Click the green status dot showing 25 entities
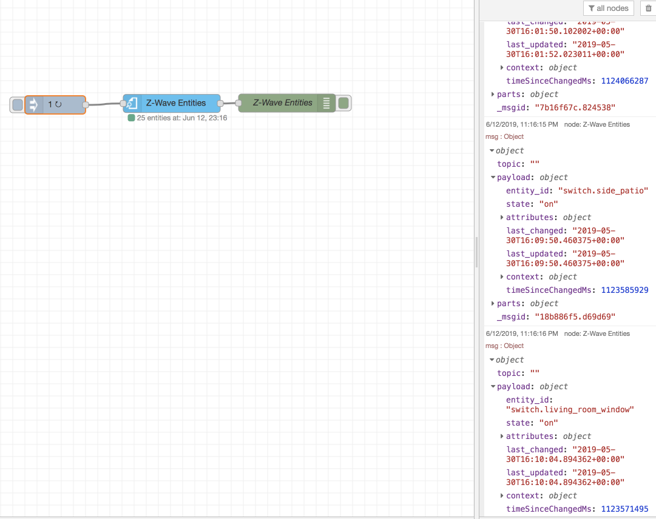This screenshot has width=656, height=519. 131,118
